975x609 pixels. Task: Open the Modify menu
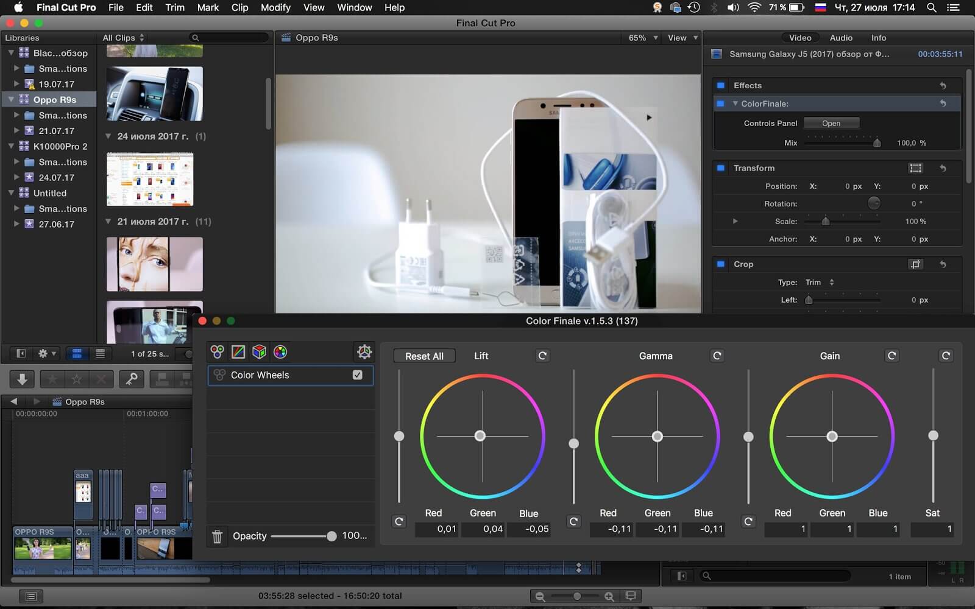pyautogui.click(x=275, y=7)
